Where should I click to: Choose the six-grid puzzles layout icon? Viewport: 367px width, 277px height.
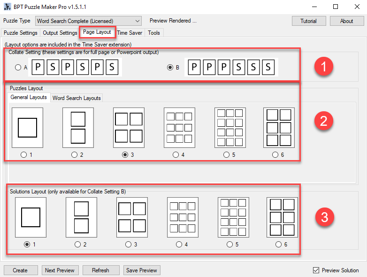coord(279,127)
